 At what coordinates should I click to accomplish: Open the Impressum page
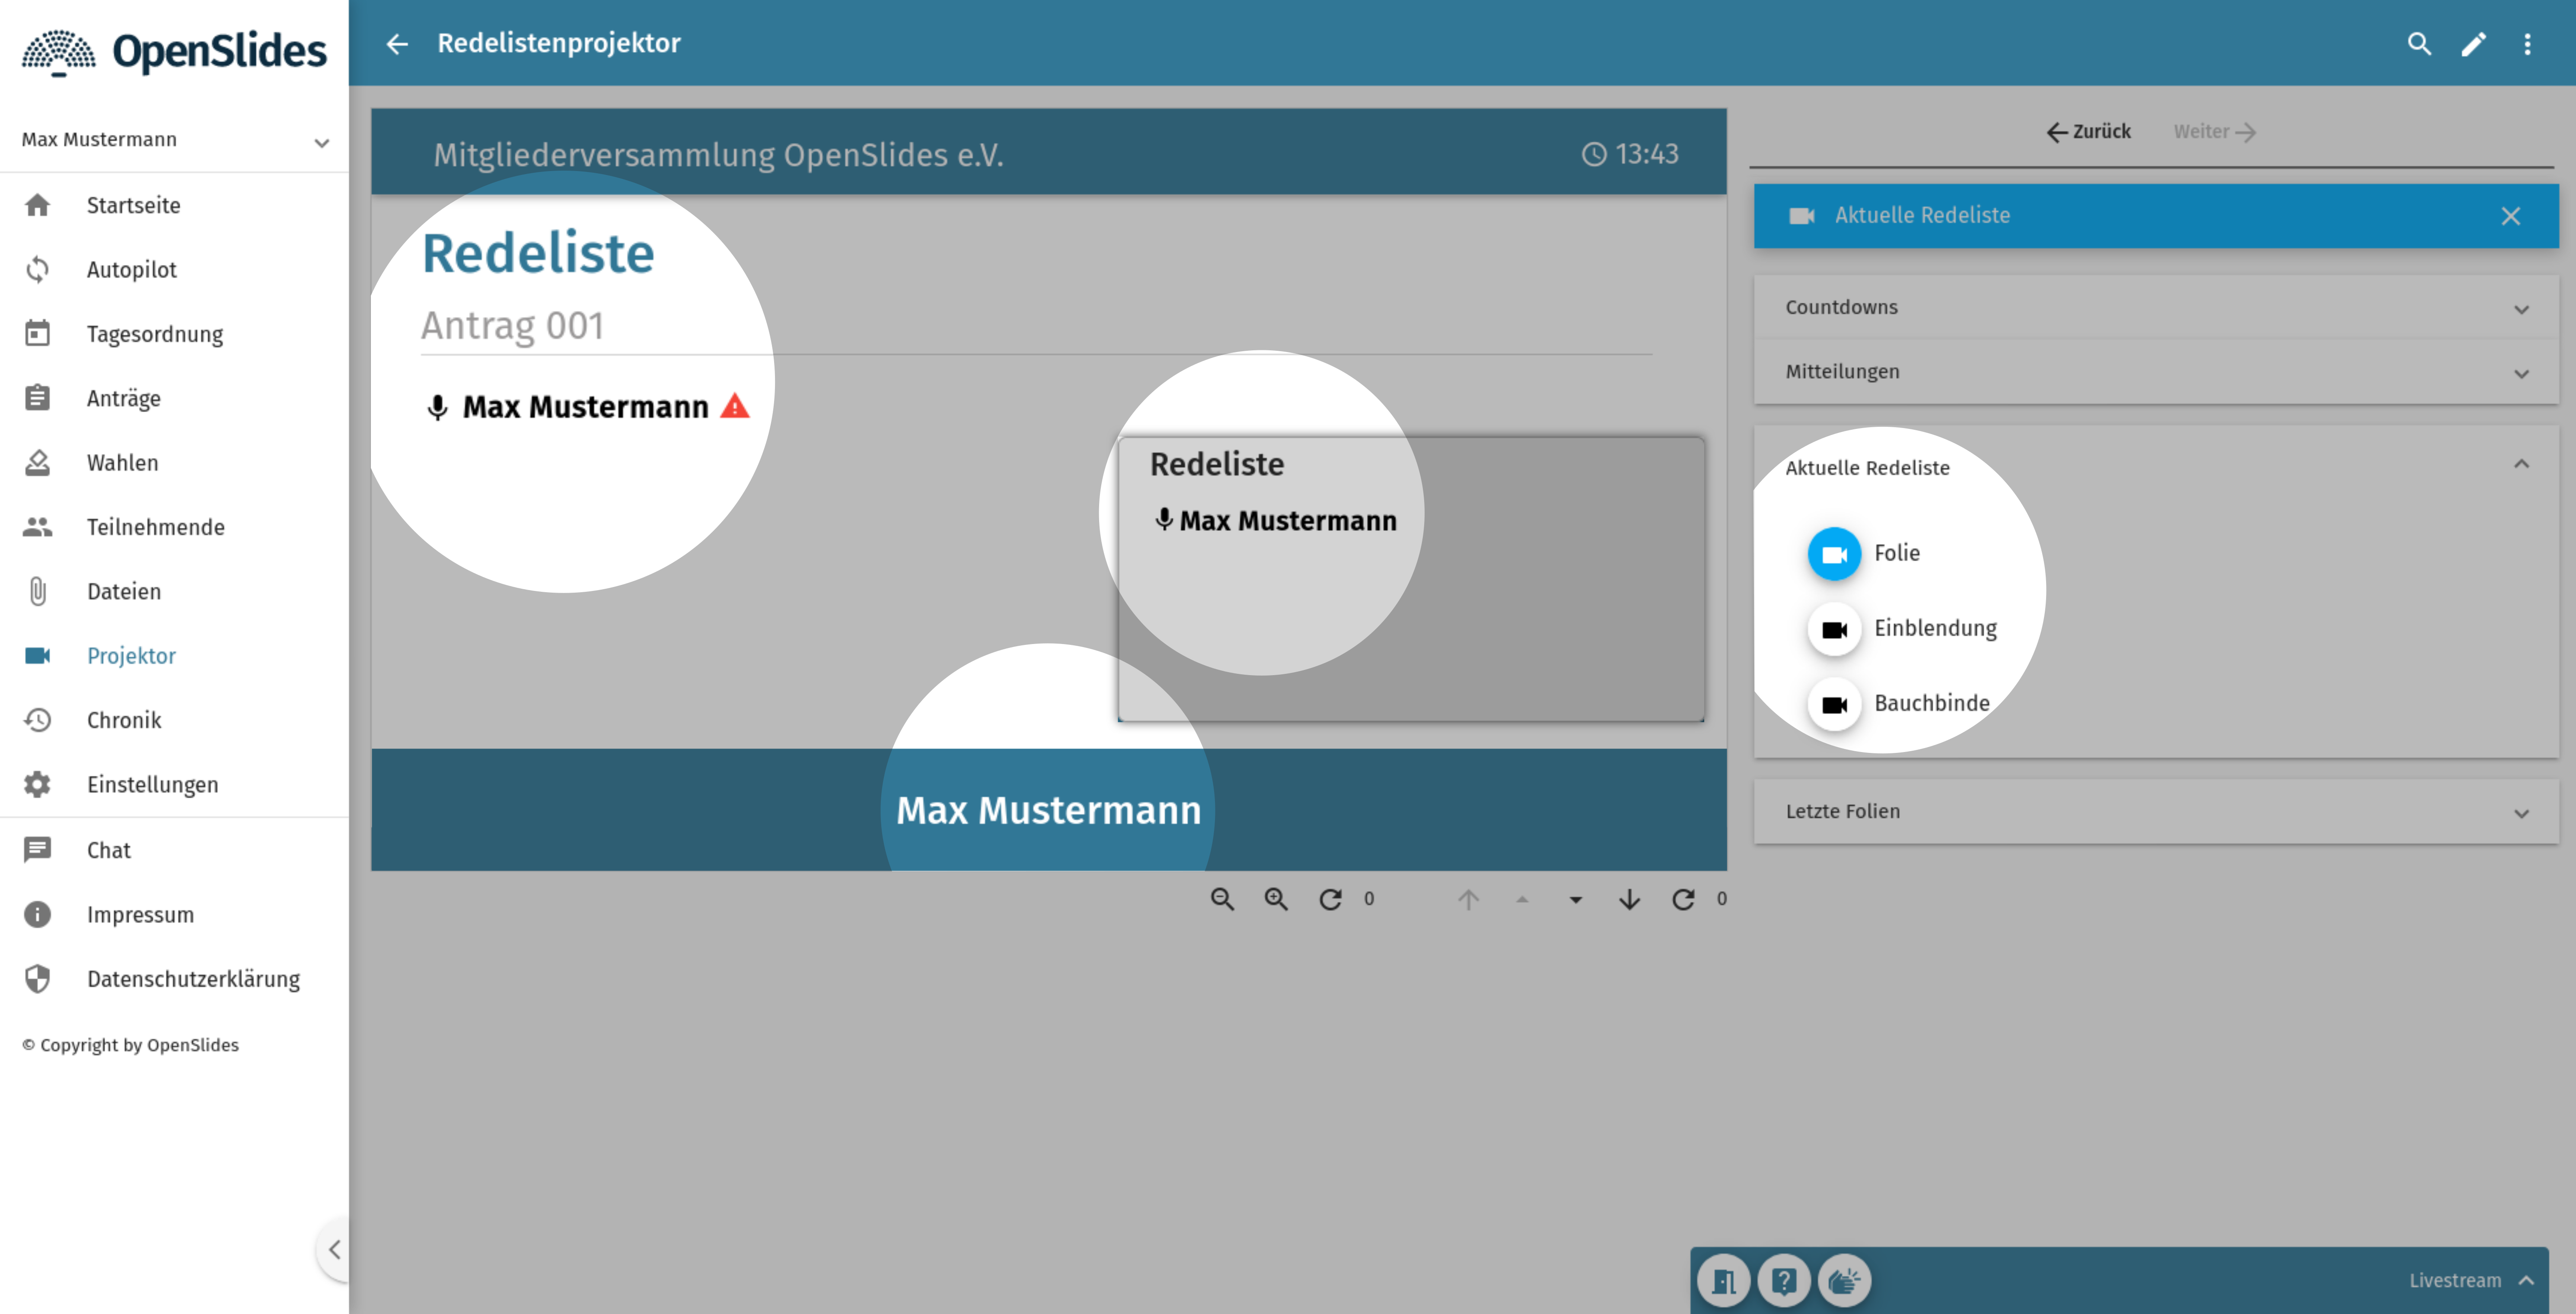click(x=175, y=914)
